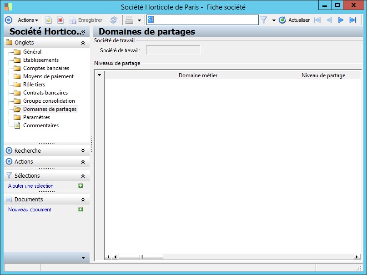Open the print options dropdown arrow
This screenshot has height=275, width=367.
click(x=139, y=20)
